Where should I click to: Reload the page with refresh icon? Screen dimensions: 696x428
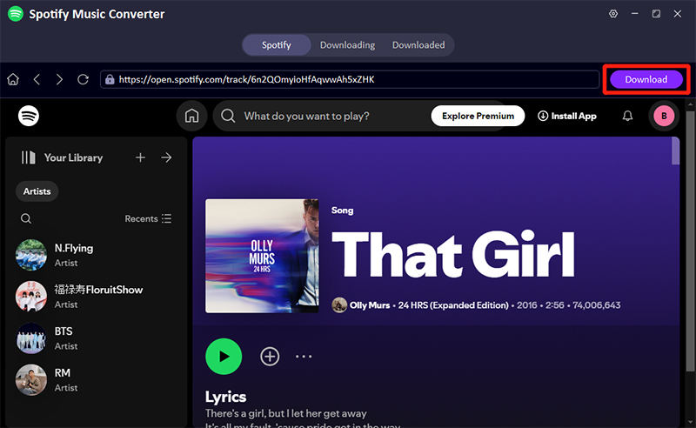[x=84, y=79]
